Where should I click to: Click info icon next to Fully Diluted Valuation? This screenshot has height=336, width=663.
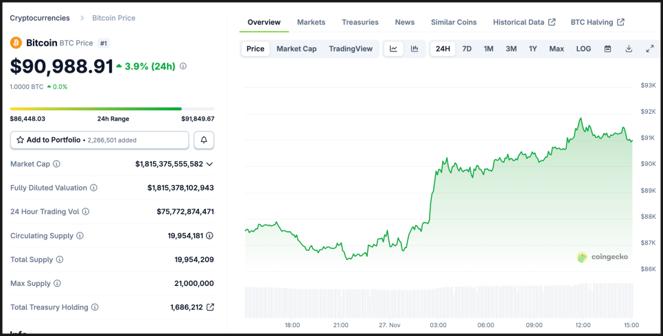pos(93,188)
